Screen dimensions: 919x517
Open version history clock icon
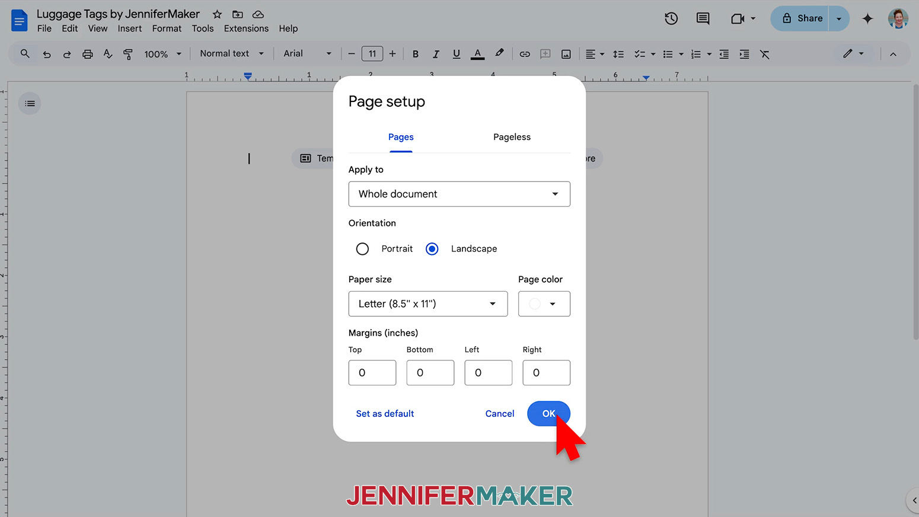pos(671,18)
